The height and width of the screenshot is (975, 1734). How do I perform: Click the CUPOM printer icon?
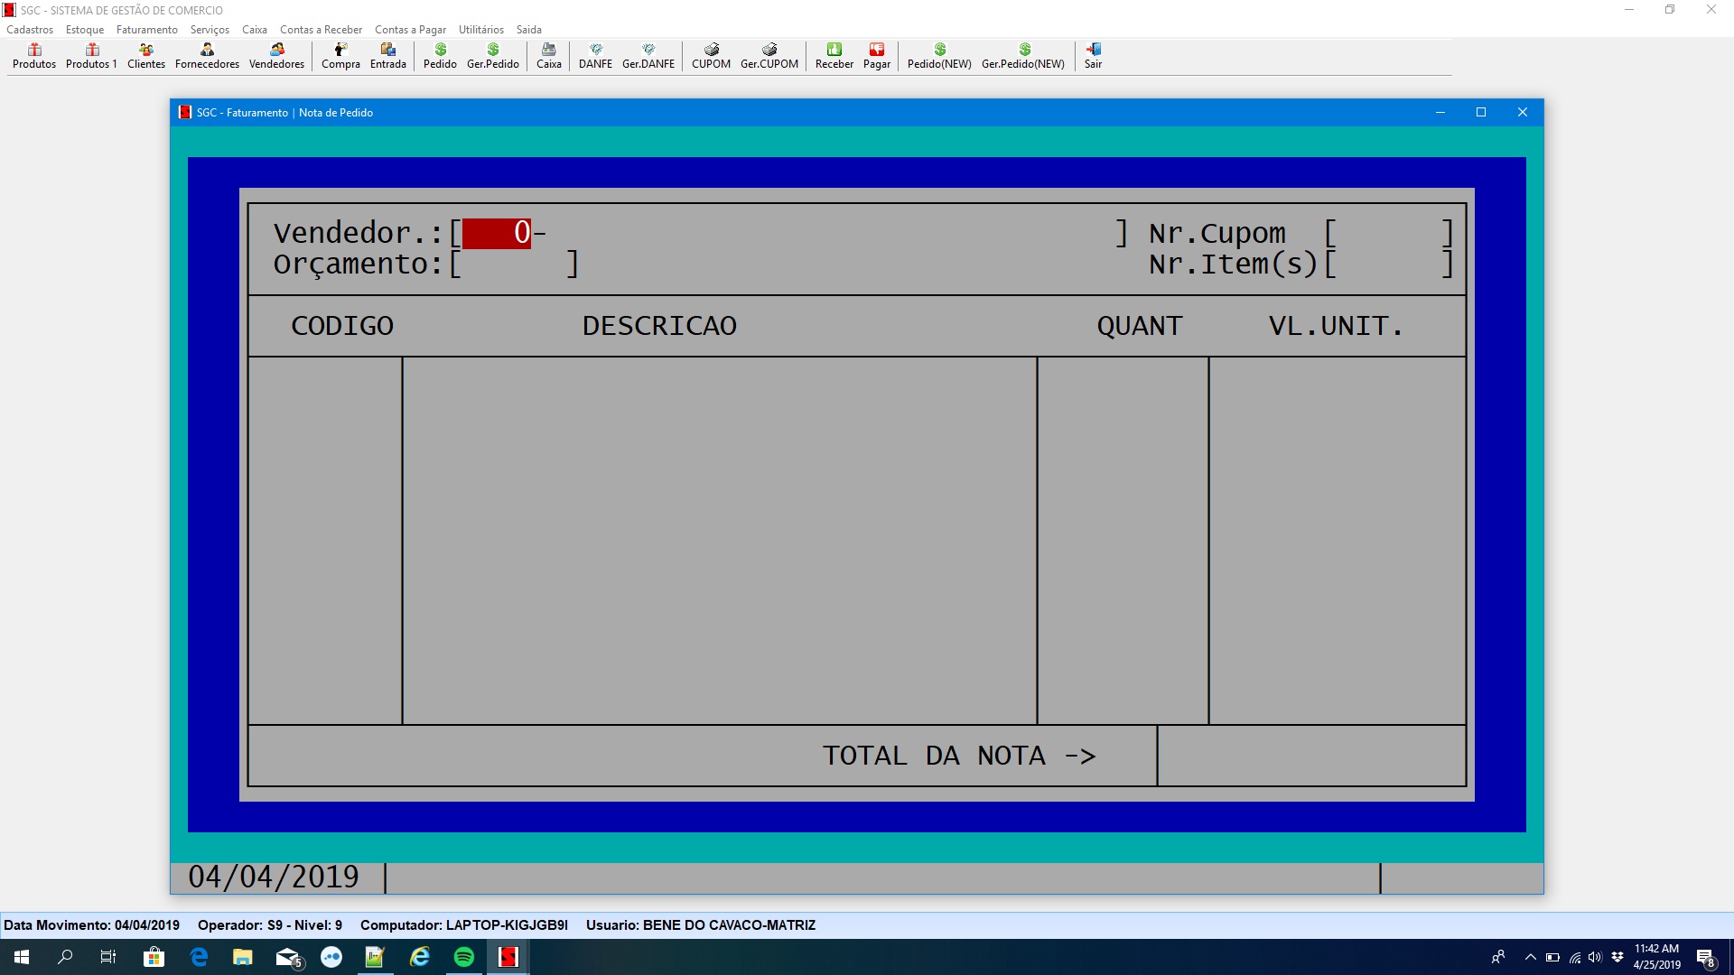711,55
